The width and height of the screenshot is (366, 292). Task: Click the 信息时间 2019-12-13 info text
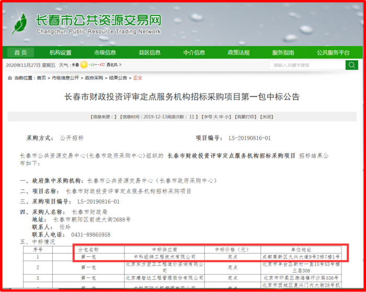(x=144, y=117)
